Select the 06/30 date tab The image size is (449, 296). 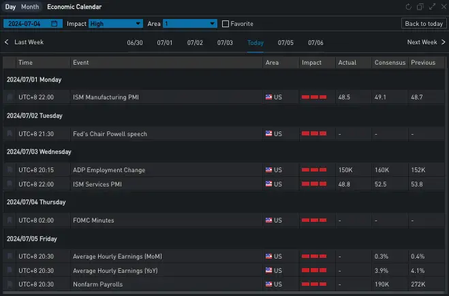pos(134,42)
